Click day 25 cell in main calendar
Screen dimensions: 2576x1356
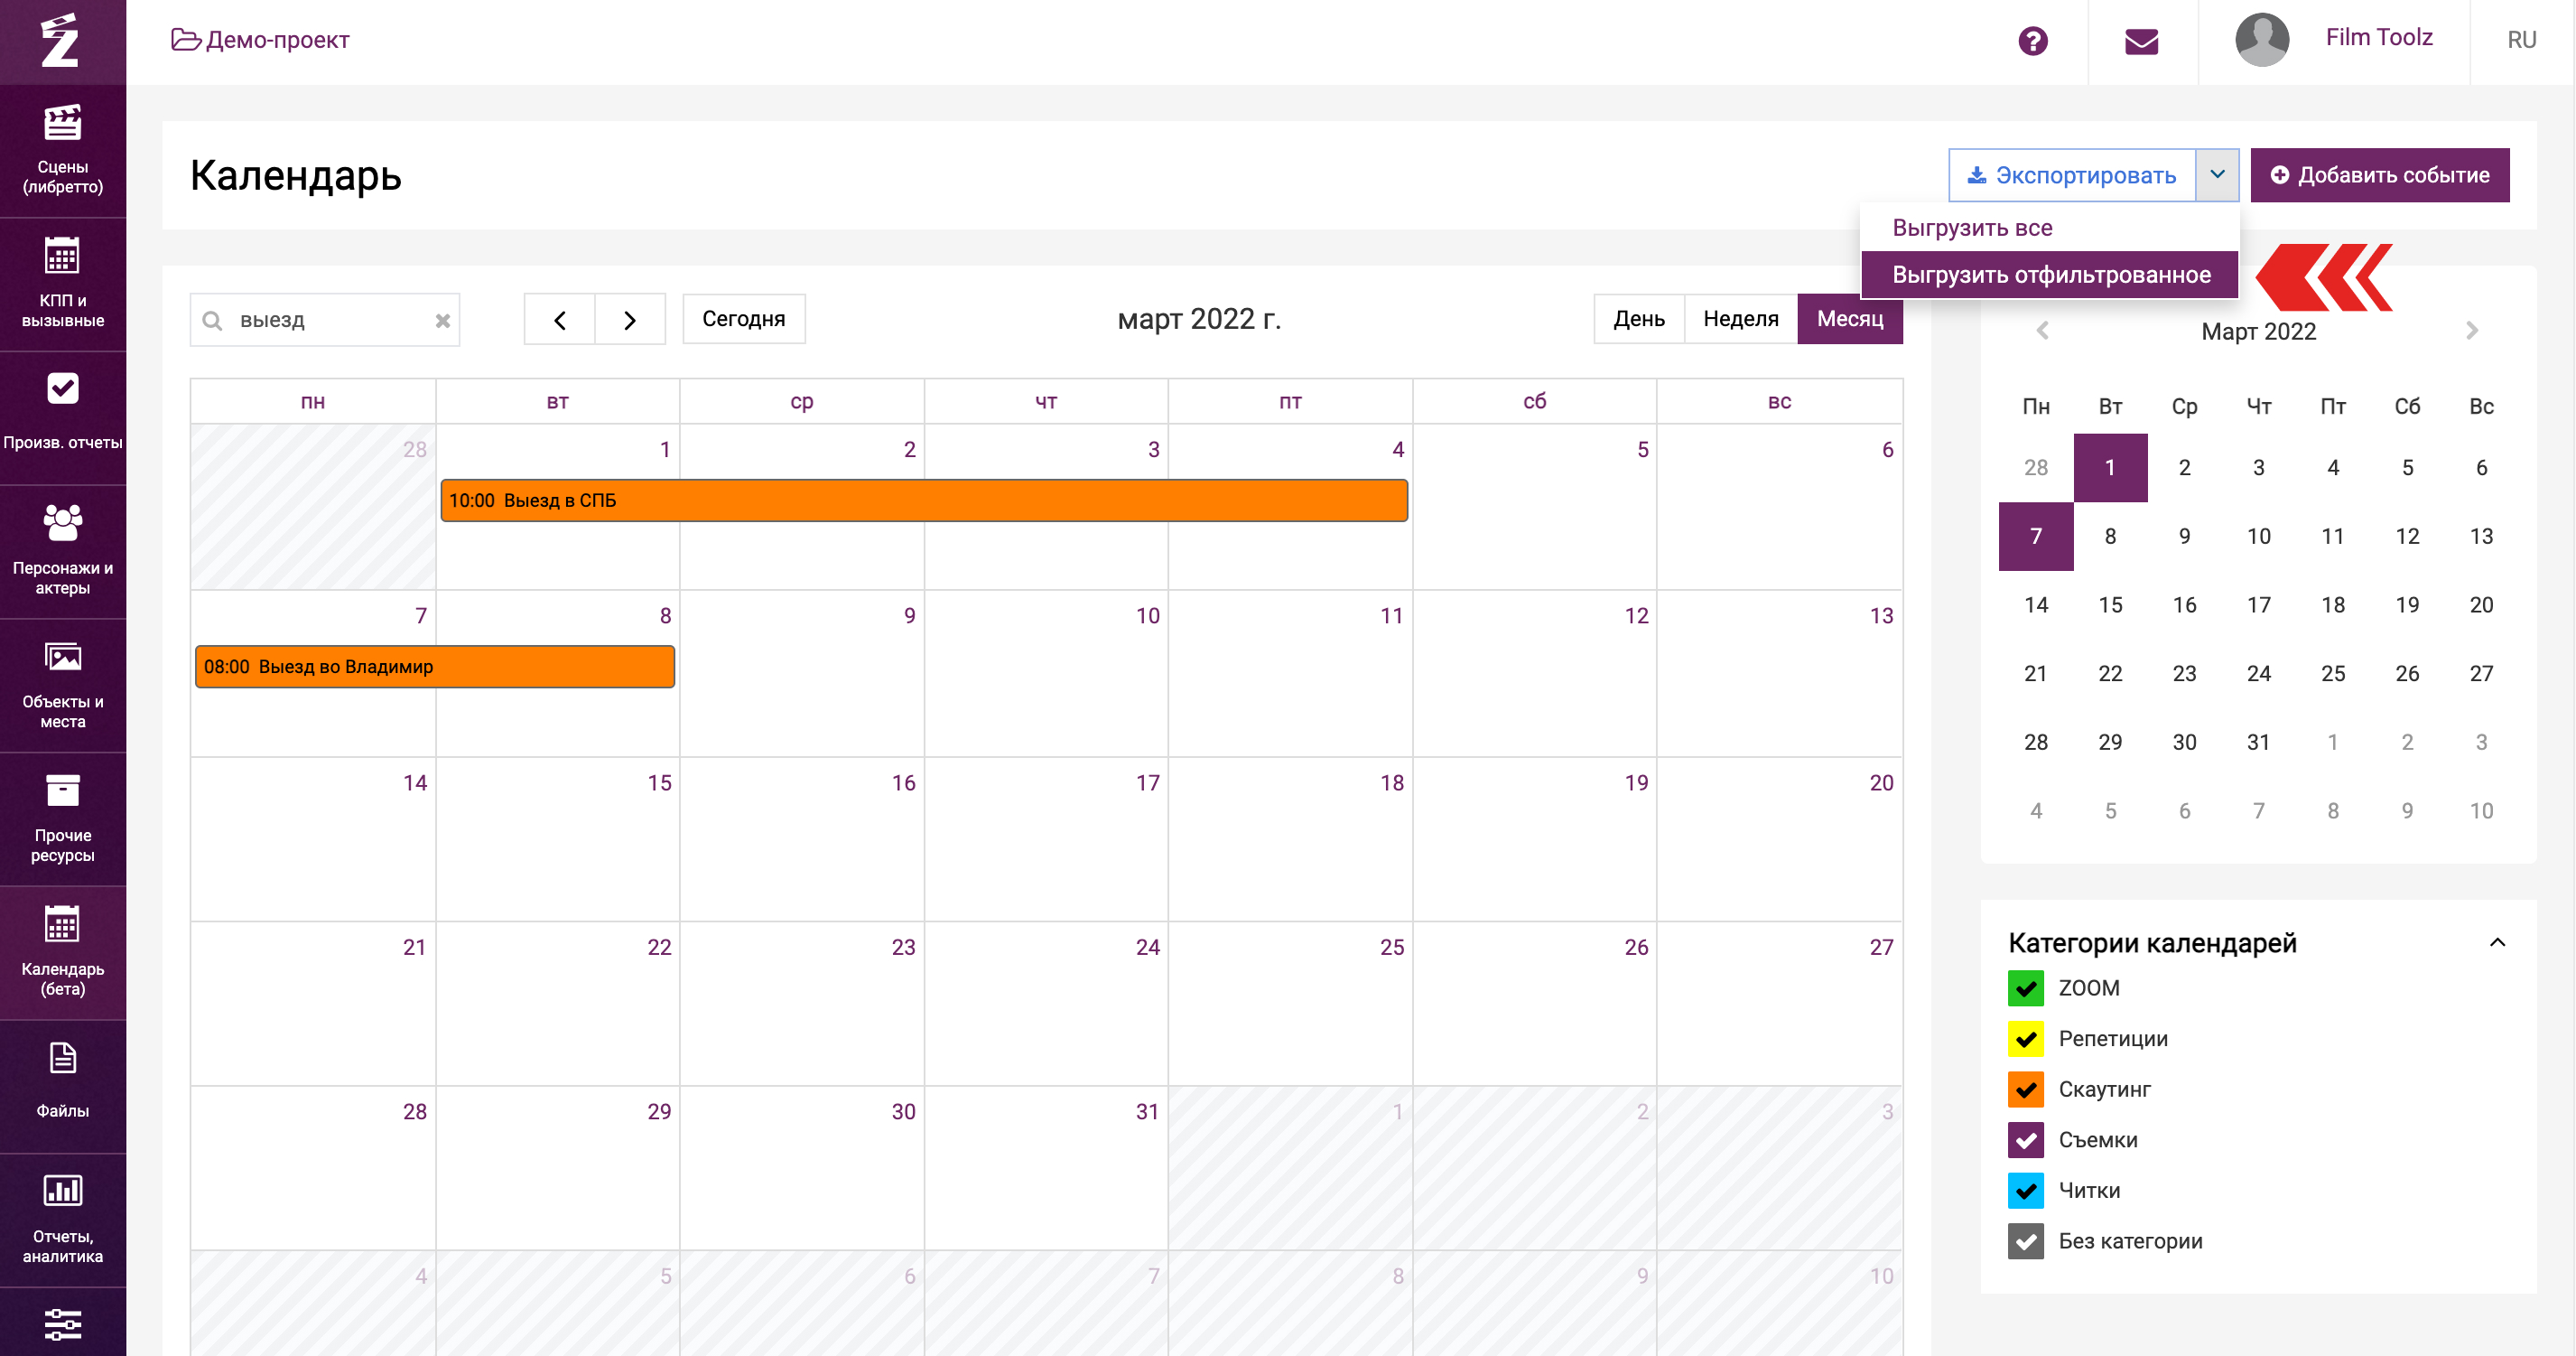(x=1290, y=1004)
